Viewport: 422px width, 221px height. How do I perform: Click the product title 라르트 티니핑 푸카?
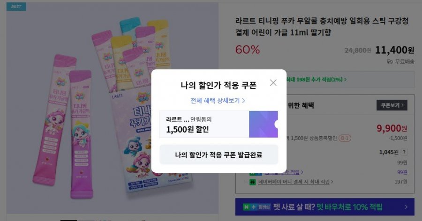click(x=322, y=26)
